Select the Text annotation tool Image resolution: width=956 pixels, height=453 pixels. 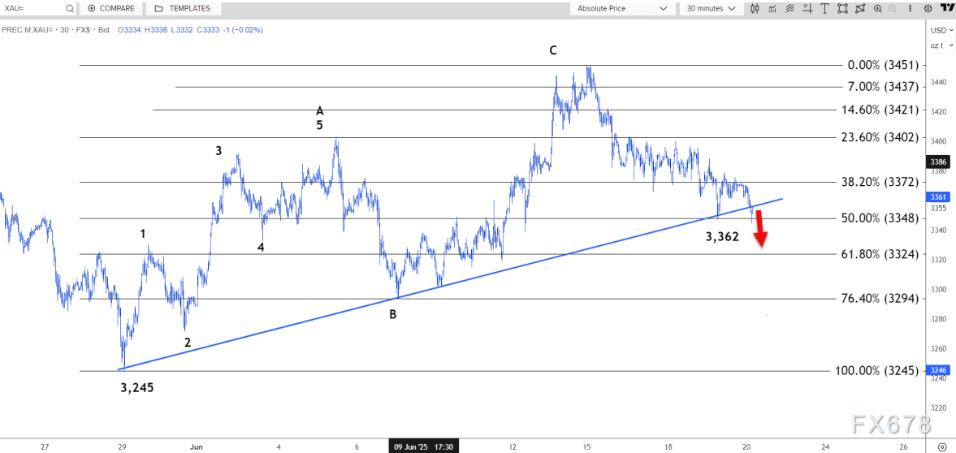pyautogui.click(x=825, y=8)
